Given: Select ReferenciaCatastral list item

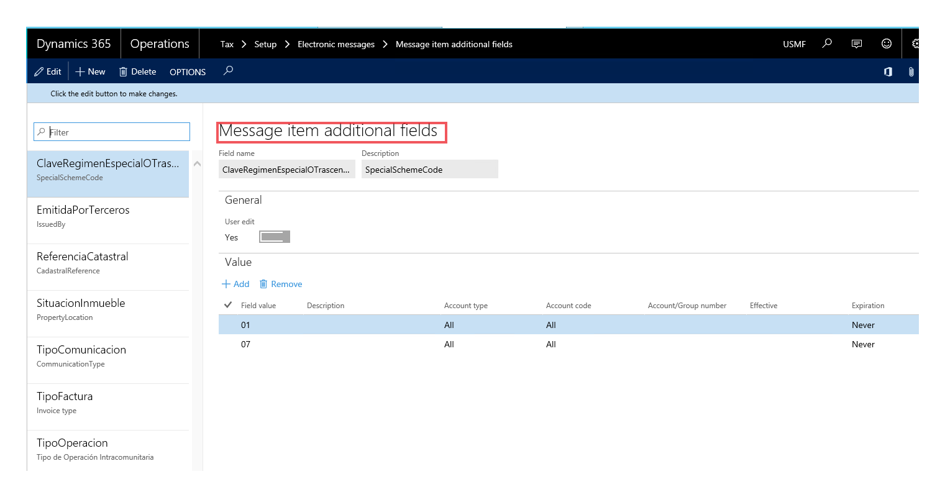Looking at the screenshot, I should pyautogui.click(x=108, y=267).
